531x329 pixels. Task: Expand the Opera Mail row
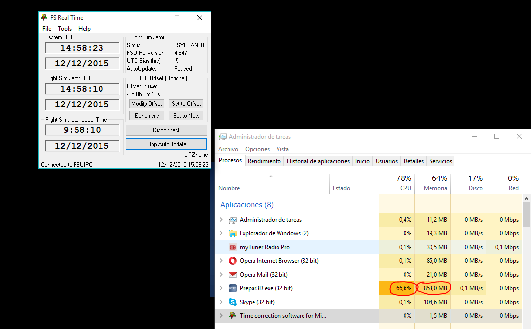tap(221, 275)
